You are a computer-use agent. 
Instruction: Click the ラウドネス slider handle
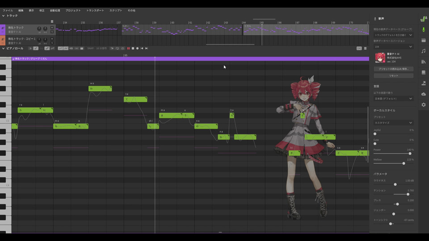(395, 184)
